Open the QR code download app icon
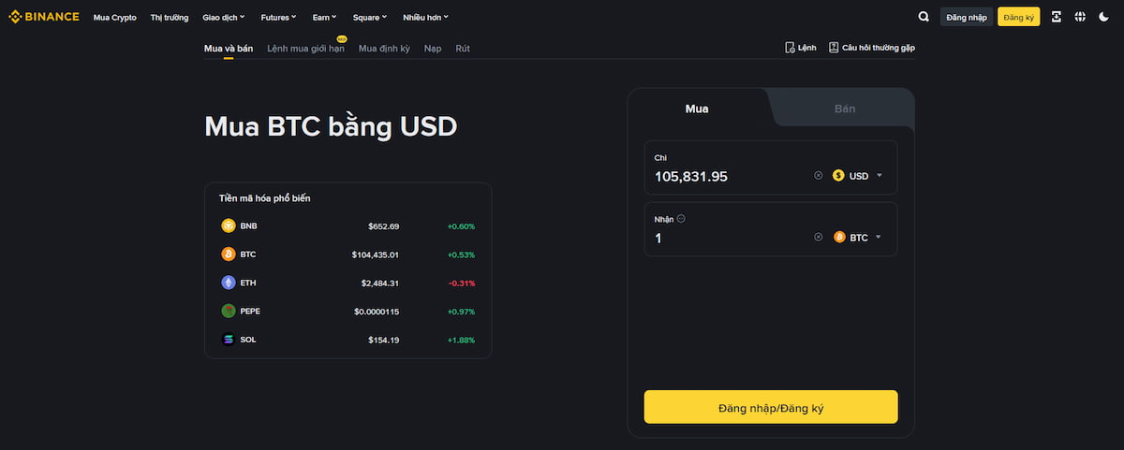 tap(1057, 17)
